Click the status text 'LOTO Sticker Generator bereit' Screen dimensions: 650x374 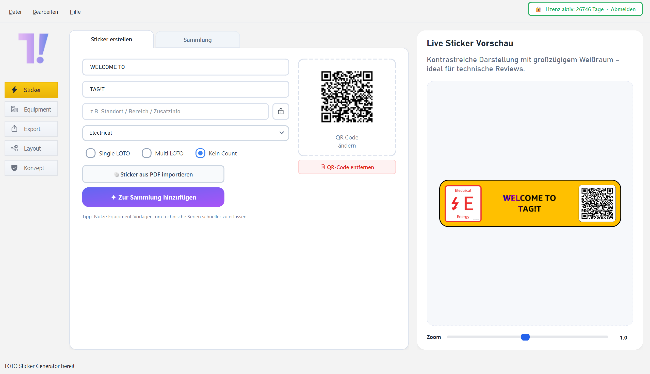(40, 366)
